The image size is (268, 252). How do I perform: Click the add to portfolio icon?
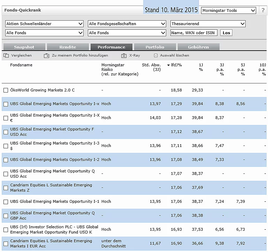pyautogui.click(x=46, y=55)
